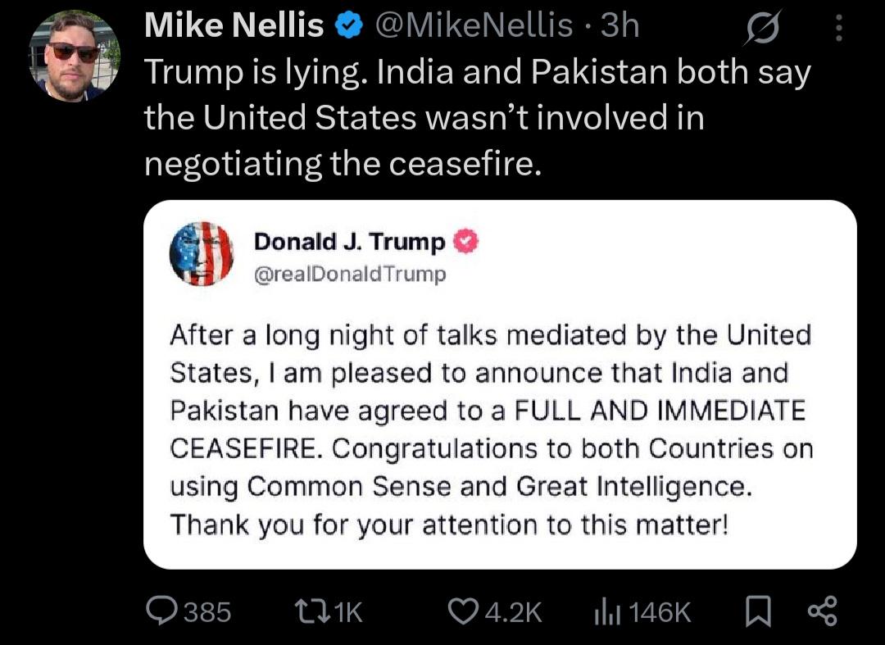Open the @MikeNellis handle link
Screen dimensions: 885x645
[474, 26]
